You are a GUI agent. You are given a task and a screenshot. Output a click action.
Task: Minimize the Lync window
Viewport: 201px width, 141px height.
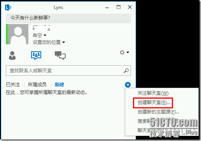107,7
